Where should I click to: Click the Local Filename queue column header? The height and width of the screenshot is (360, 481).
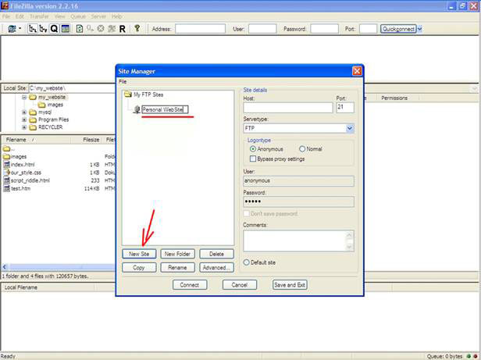point(48,287)
